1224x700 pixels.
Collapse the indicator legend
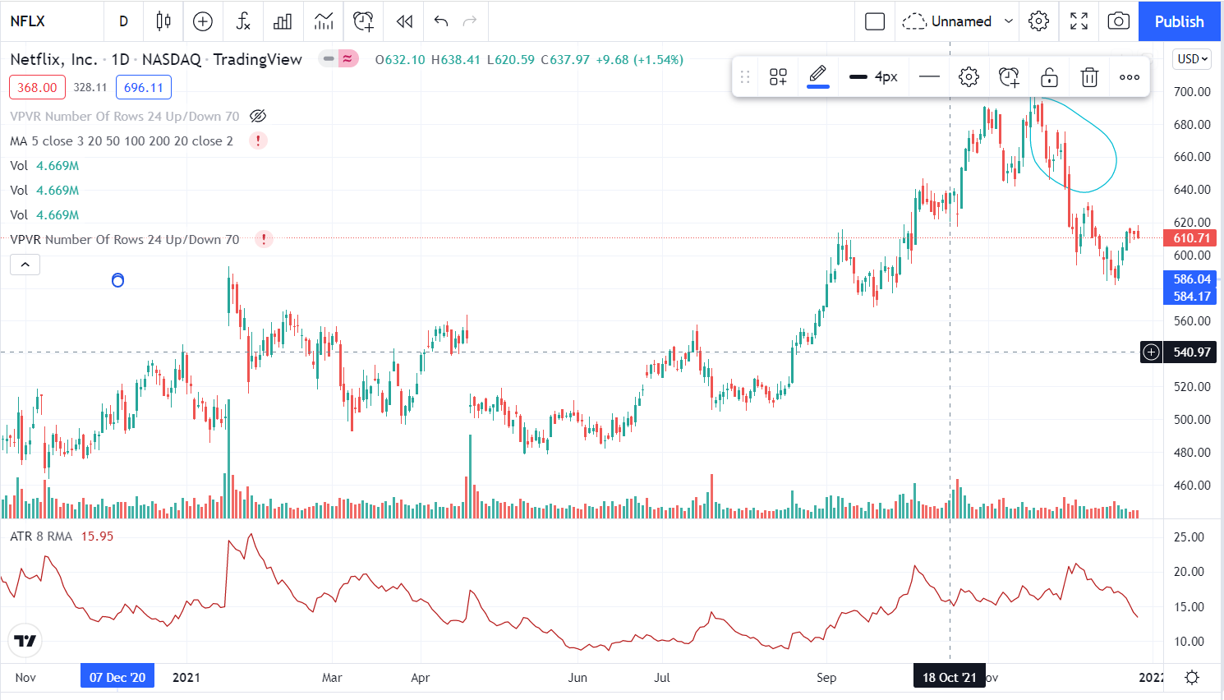(x=25, y=265)
